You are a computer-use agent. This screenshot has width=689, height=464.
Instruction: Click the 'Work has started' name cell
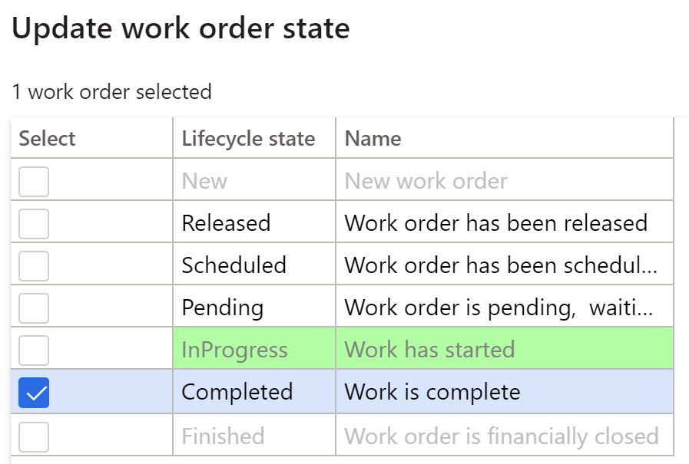tap(505, 350)
